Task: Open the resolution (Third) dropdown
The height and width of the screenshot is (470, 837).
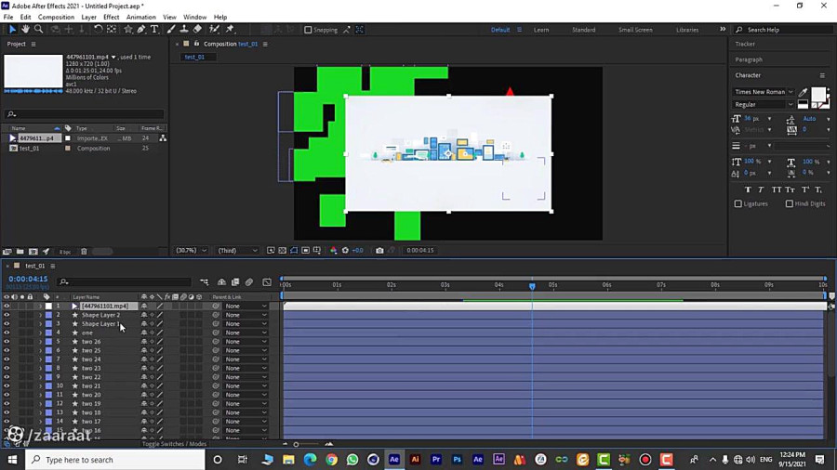Action: [x=237, y=251]
